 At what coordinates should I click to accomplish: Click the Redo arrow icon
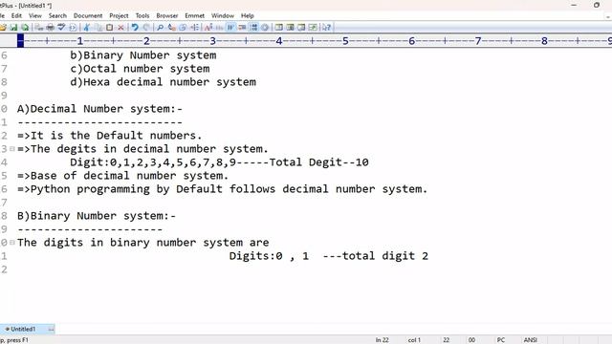(146, 28)
